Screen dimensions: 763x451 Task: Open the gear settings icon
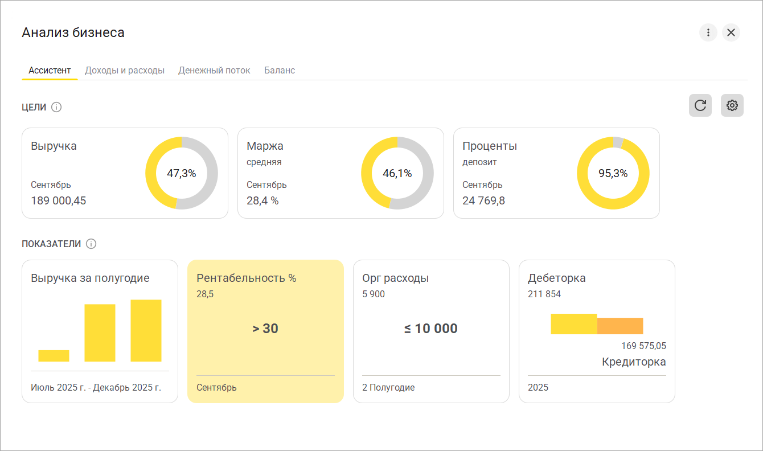(732, 105)
